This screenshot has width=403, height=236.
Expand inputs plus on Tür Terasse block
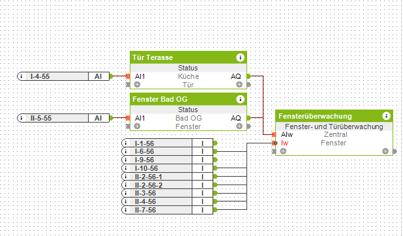pos(137,84)
